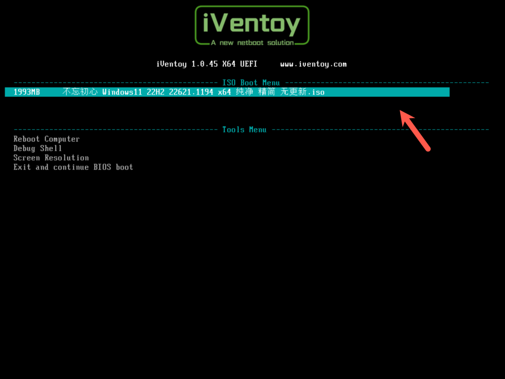Click the ISO Boot Menu heading
The image size is (505, 379).
pyautogui.click(x=251, y=83)
